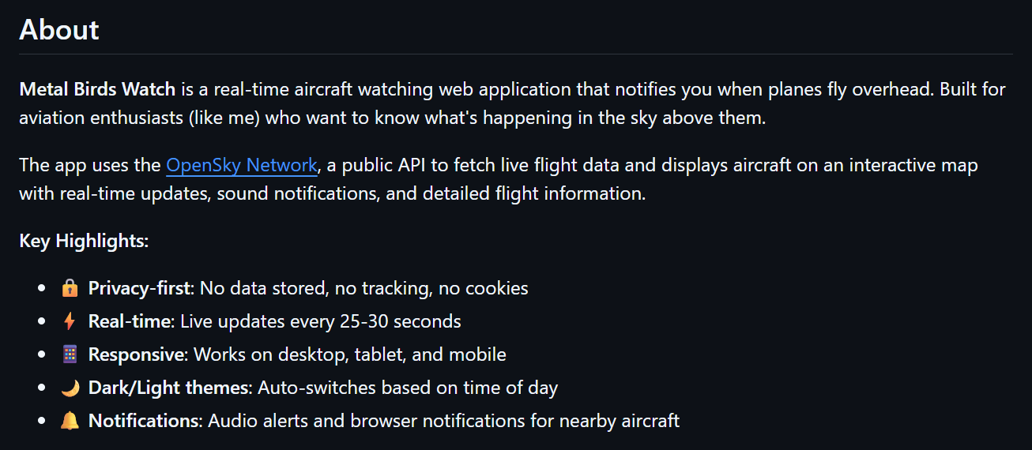Click the bell emoji beside Notifications
The width and height of the screenshot is (1032, 450).
point(70,422)
